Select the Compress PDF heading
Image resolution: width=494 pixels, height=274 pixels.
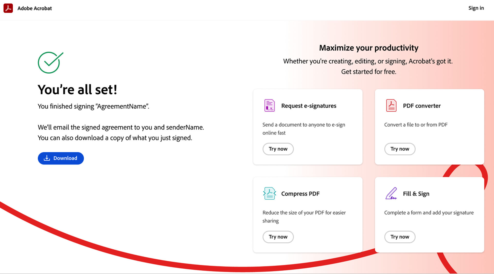[x=300, y=194]
